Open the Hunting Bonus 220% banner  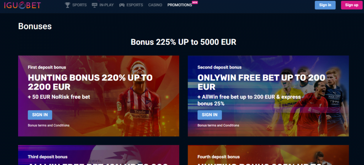[x=99, y=96]
